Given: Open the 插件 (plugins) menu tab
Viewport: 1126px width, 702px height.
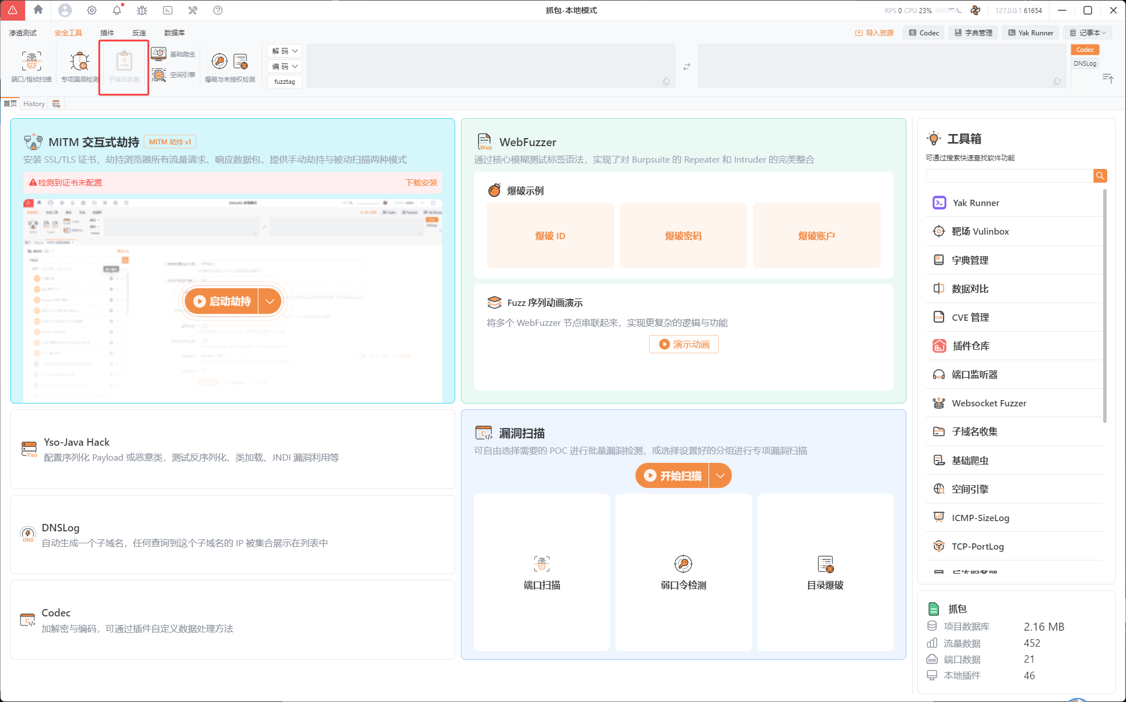Looking at the screenshot, I should (x=107, y=33).
